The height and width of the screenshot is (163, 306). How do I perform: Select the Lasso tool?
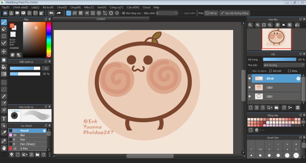click(4, 89)
